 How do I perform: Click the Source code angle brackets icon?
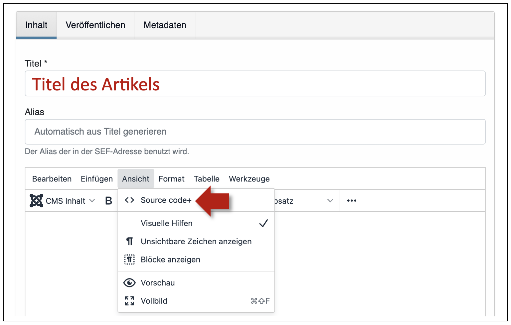[x=129, y=200]
